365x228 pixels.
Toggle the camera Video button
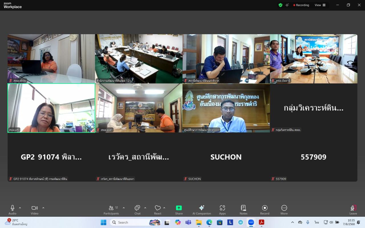click(35, 210)
